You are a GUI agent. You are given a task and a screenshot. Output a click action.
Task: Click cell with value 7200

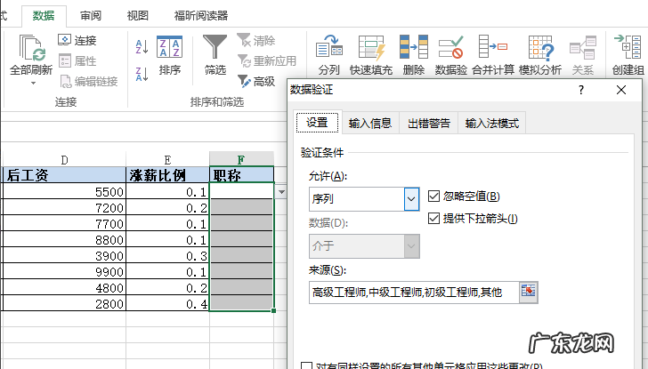tap(64, 207)
